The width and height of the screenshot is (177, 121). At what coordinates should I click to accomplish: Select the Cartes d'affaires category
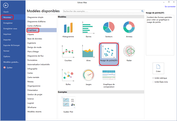[34, 26]
